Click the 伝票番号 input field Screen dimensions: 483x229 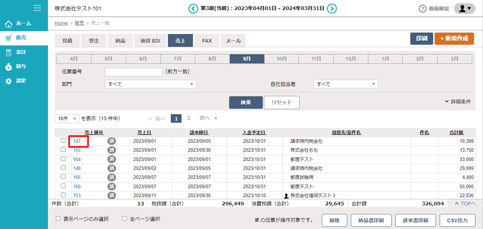pyautogui.click(x=134, y=72)
